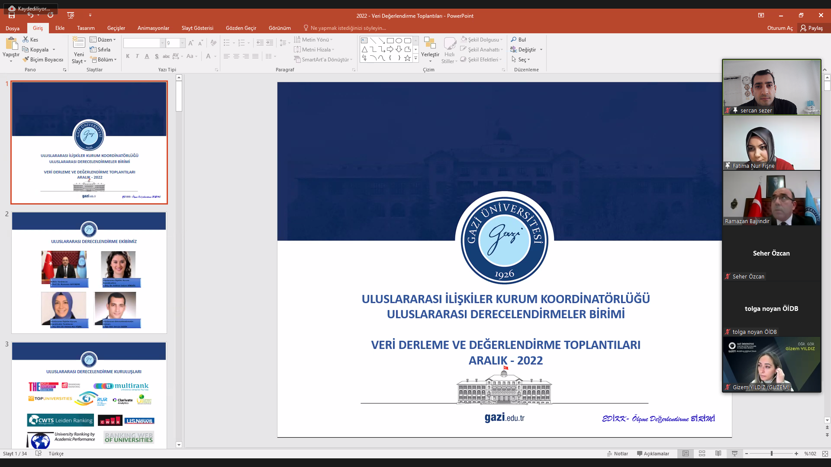Open Bul to search the presentation
The width and height of the screenshot is (831, 467).
pos(519,39)
